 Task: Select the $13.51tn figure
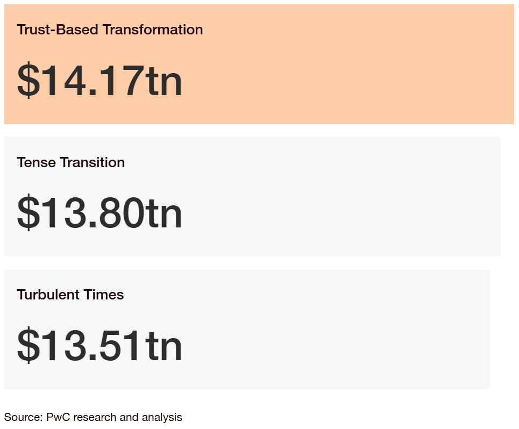tap(99, 345)
